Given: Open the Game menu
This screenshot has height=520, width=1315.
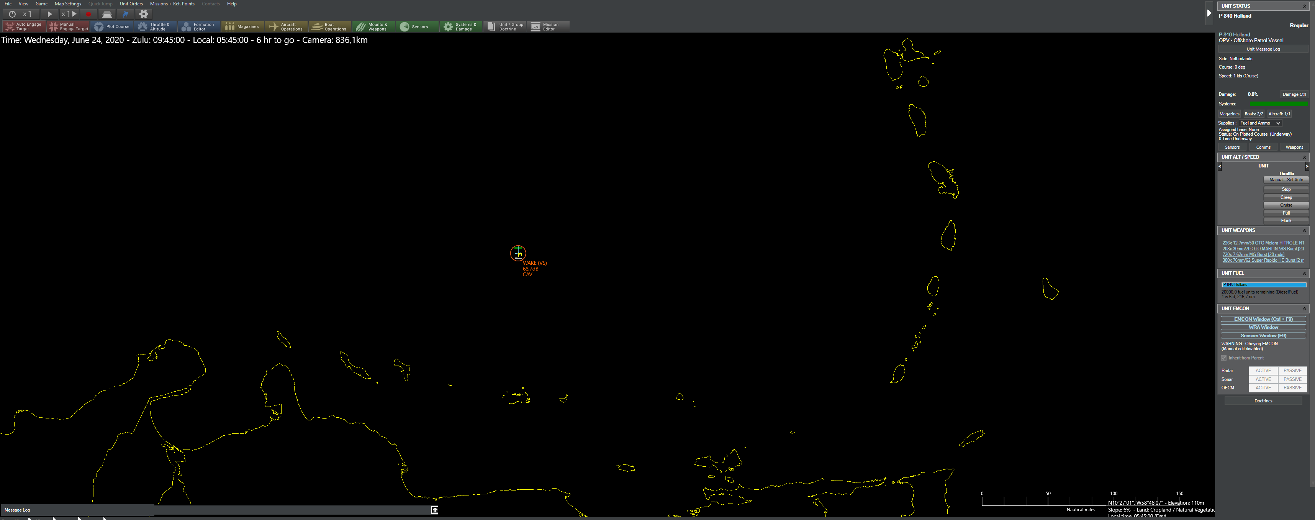Looking at the screenshot, I should tap(41, 3).
